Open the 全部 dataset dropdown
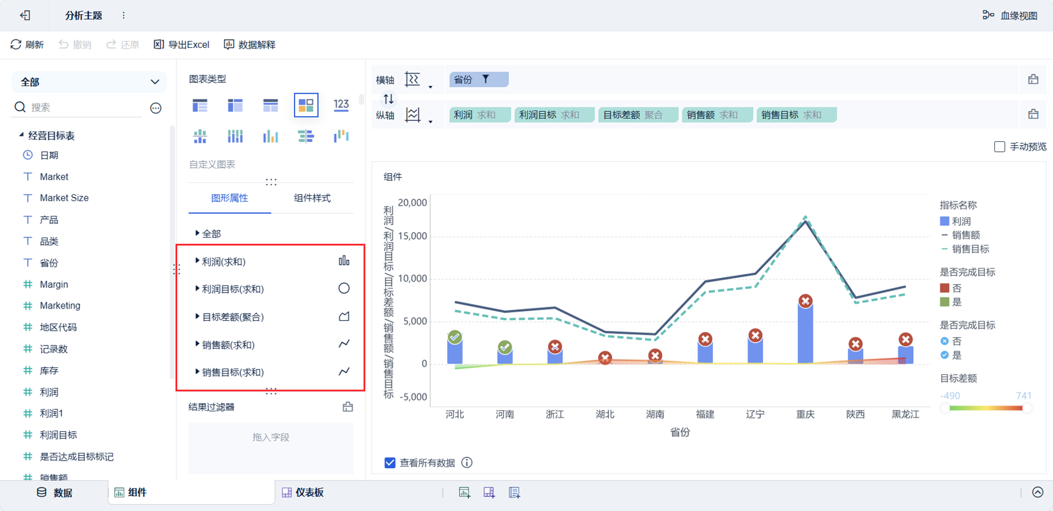The image size is (1053, 511). [x=89, y=82]
